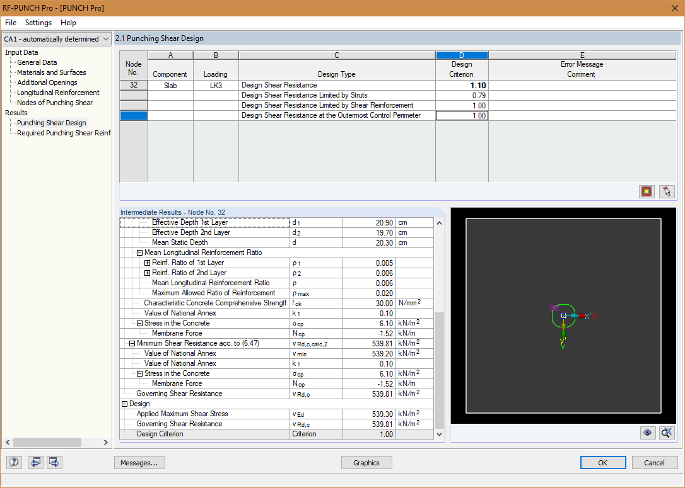Viewport: 685px width, 488px height.
Task: Click the help question mark icon
Action: (x=13, y=462)
